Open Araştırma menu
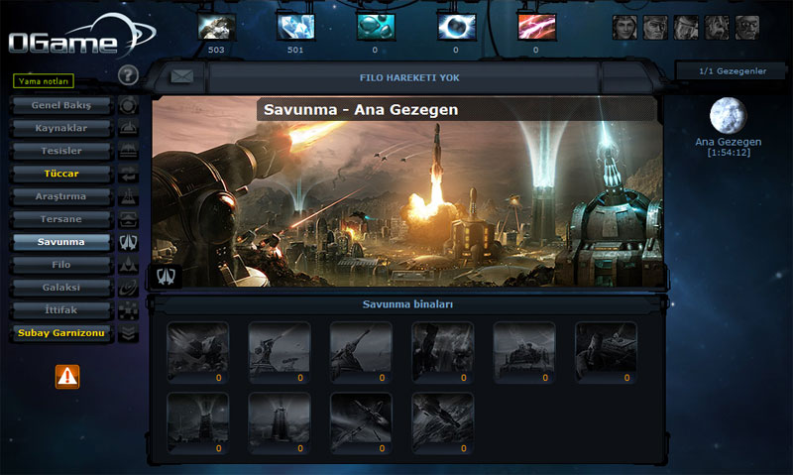 [61, 196]
